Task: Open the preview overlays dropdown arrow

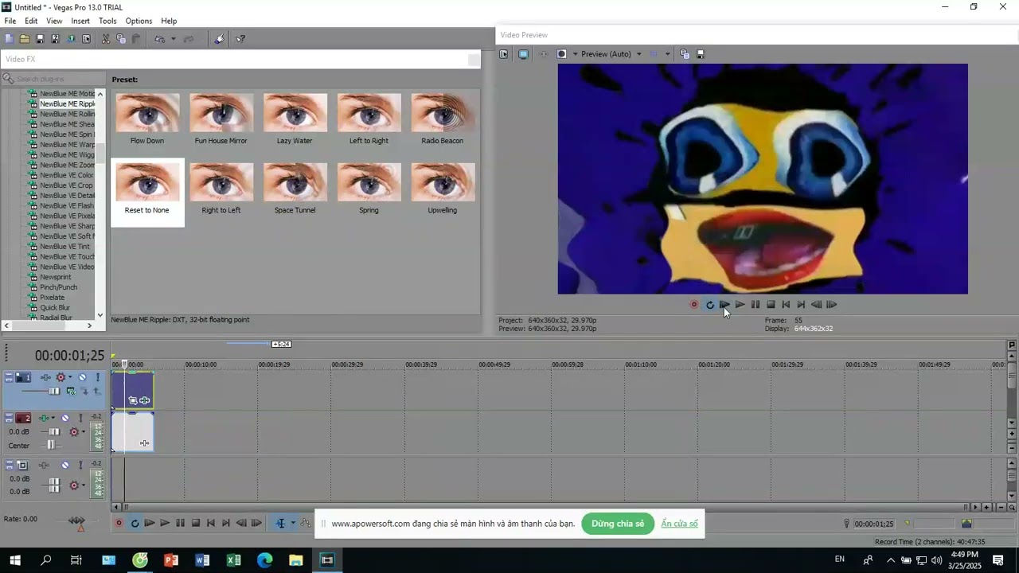Action: (667, 54)
